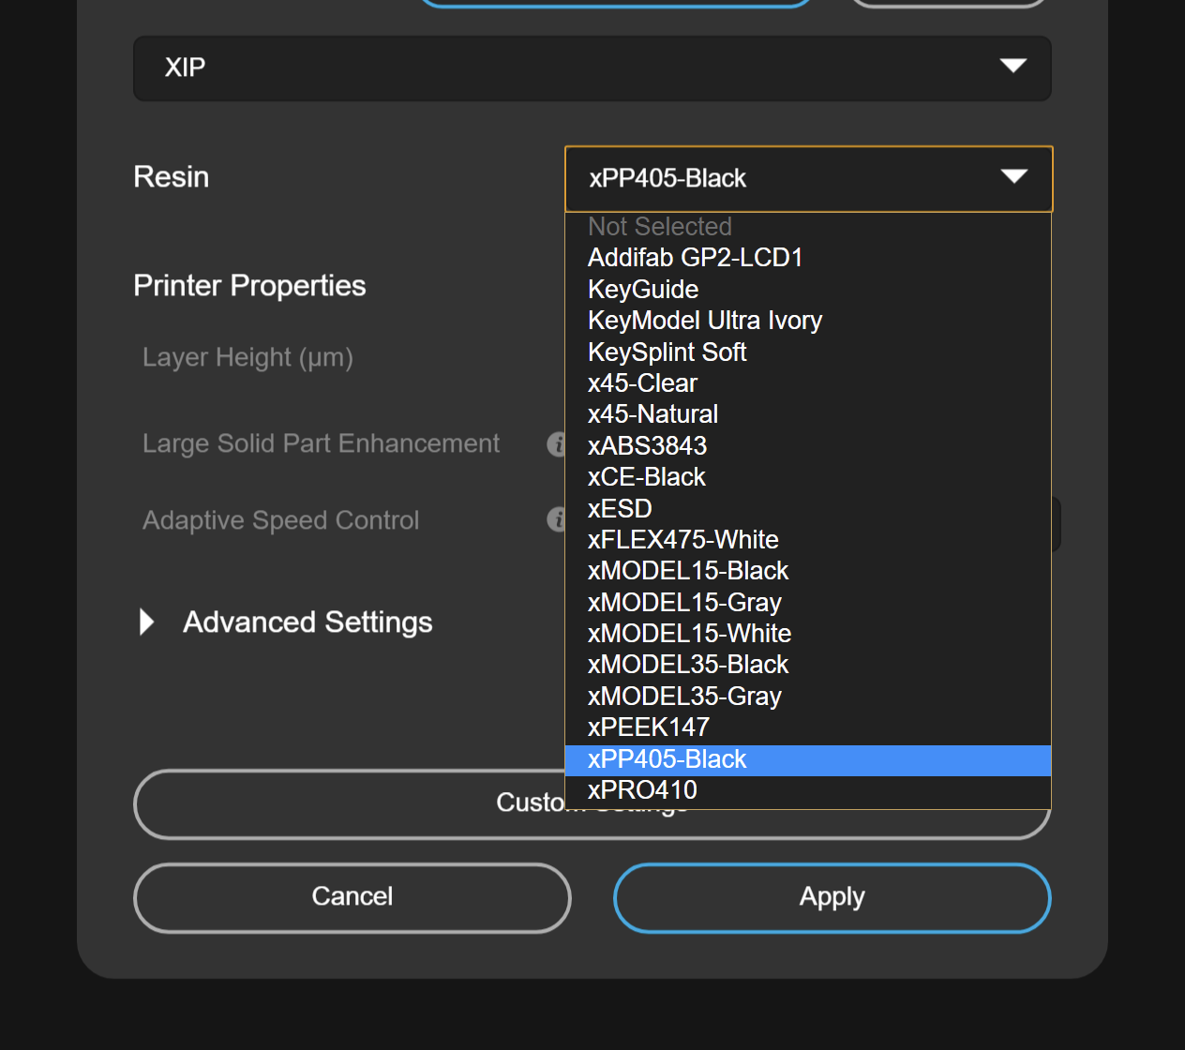The width and height of the screenshot is (1185, 1050).
Task: Apply the printer settings
Action: click(x=832, y=897)
